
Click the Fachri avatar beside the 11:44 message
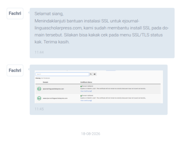[15, 13]
